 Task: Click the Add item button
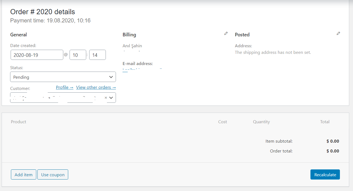click(23, 174)
